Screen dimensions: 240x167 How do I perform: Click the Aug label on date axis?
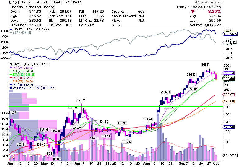click(147, 164)
